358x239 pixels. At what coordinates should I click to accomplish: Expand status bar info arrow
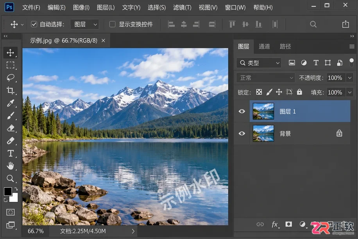(x=133, y=231)
